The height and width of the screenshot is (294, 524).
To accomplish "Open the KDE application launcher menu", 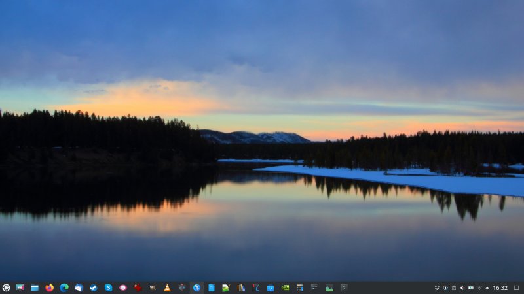I will [x=6, y=287].
